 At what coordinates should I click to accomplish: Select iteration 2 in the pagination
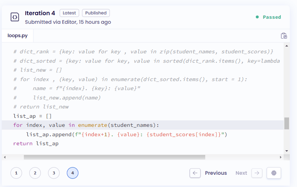[x=35, y=173]
